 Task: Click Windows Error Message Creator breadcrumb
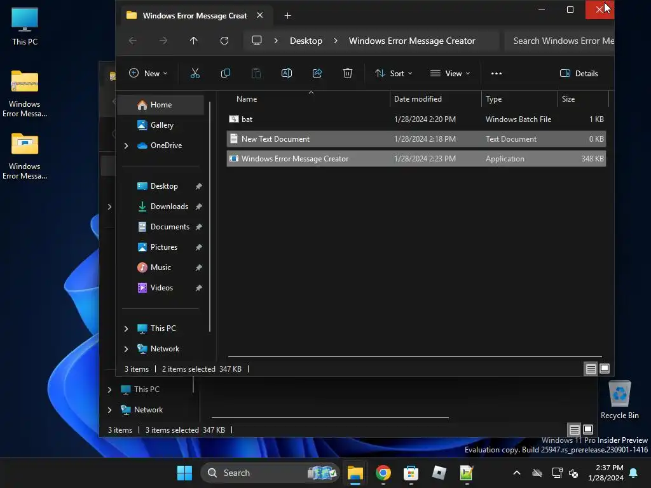pos(412,41)
